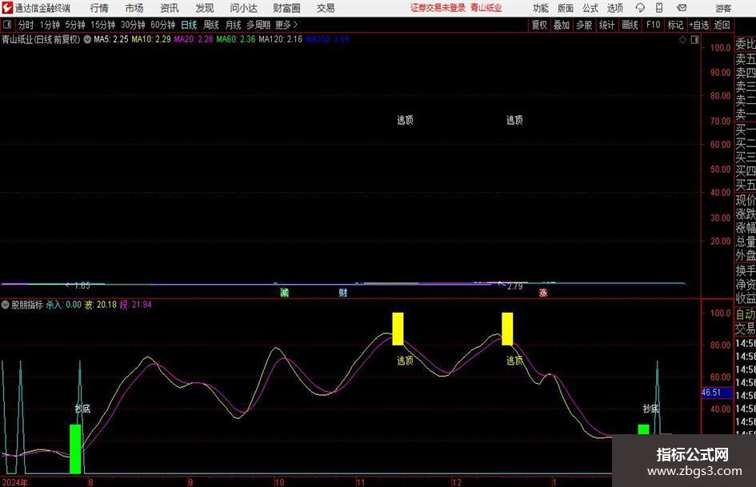Click the 多股 multi-stock button
756x487 pixels.
click(584, 25)
